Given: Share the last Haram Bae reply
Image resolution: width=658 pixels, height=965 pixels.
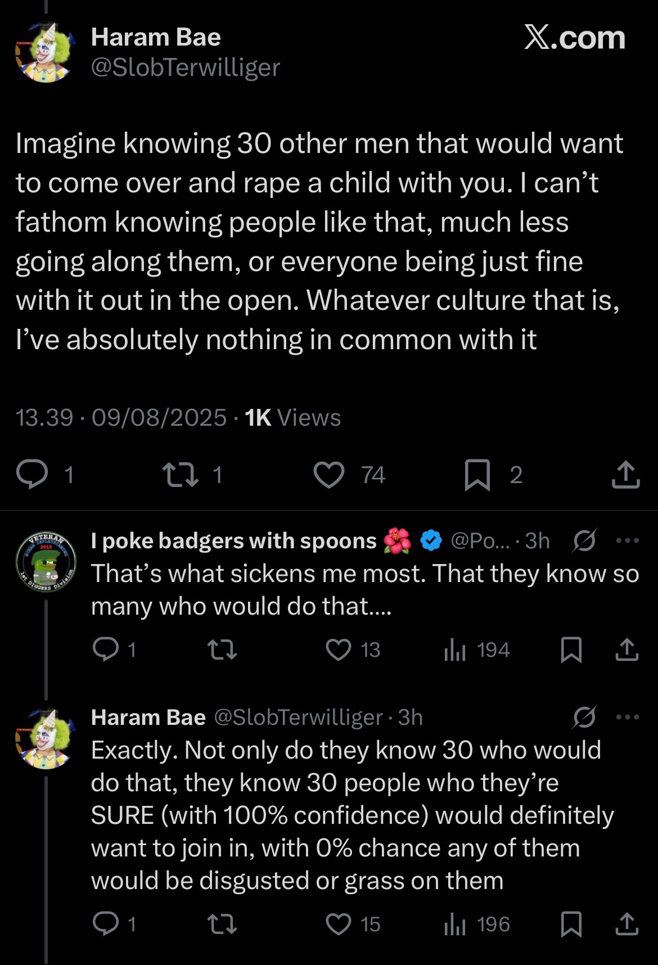Looking at the screenshot, I should pyautogui.click(x=627, y=924).
